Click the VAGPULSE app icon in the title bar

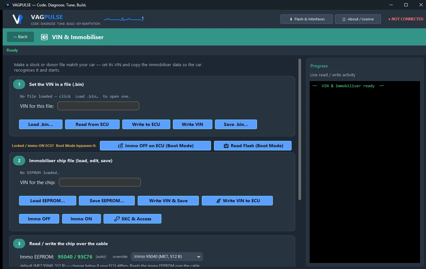coord(8,5)
